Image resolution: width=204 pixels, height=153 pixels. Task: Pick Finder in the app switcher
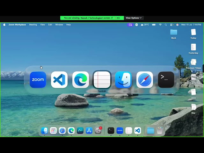pos(123,80)
